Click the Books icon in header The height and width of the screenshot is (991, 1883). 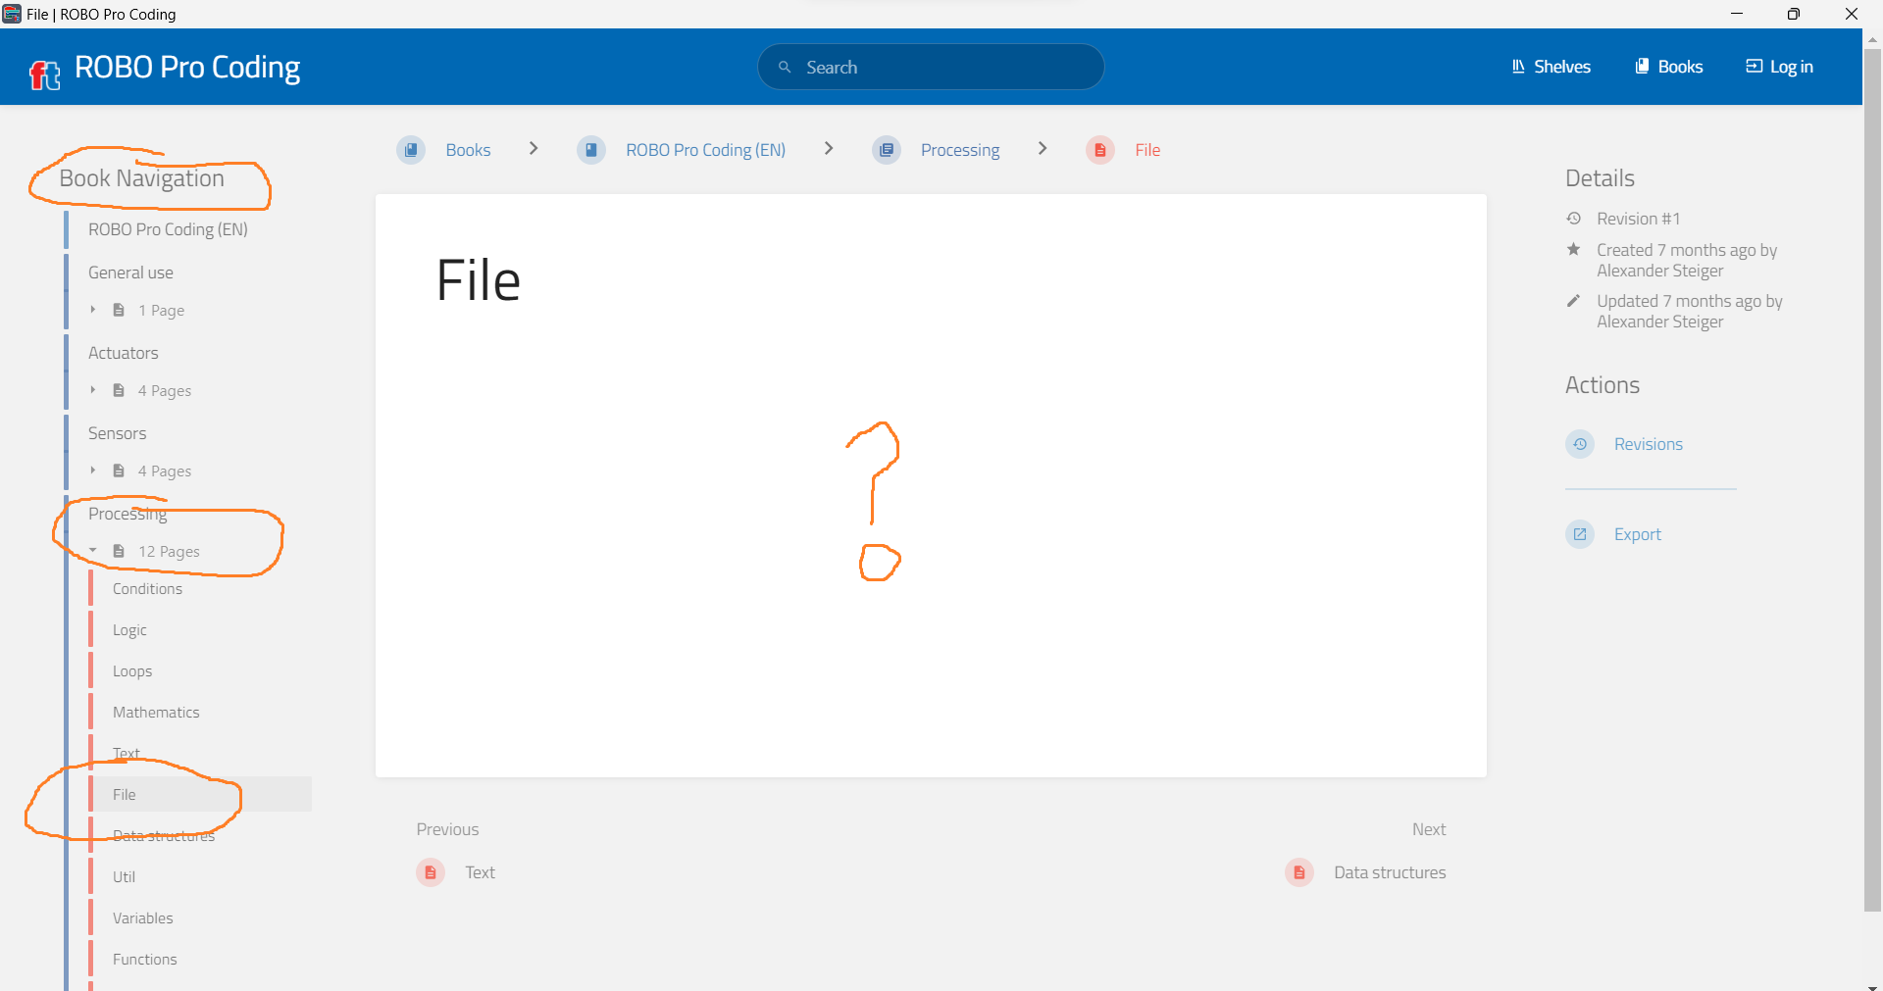[x=1642, y=67]
